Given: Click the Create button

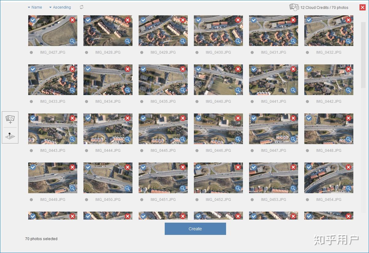Looking at the screenshot, I should [195, 228].
